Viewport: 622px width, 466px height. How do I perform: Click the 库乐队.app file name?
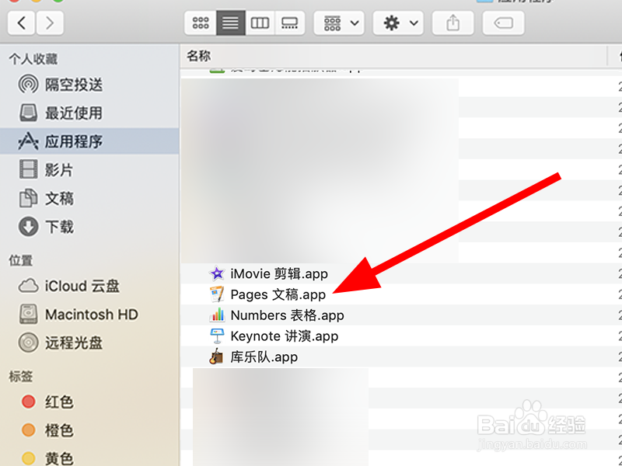(x=264, y=357)
